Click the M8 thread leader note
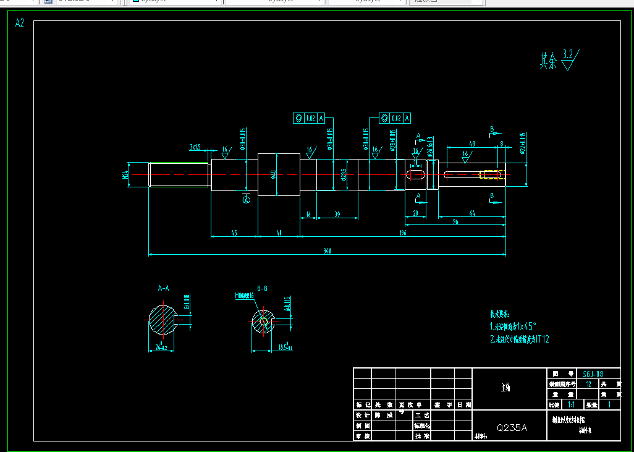Screen dimensions: 634x452 [x=244, y=296]
